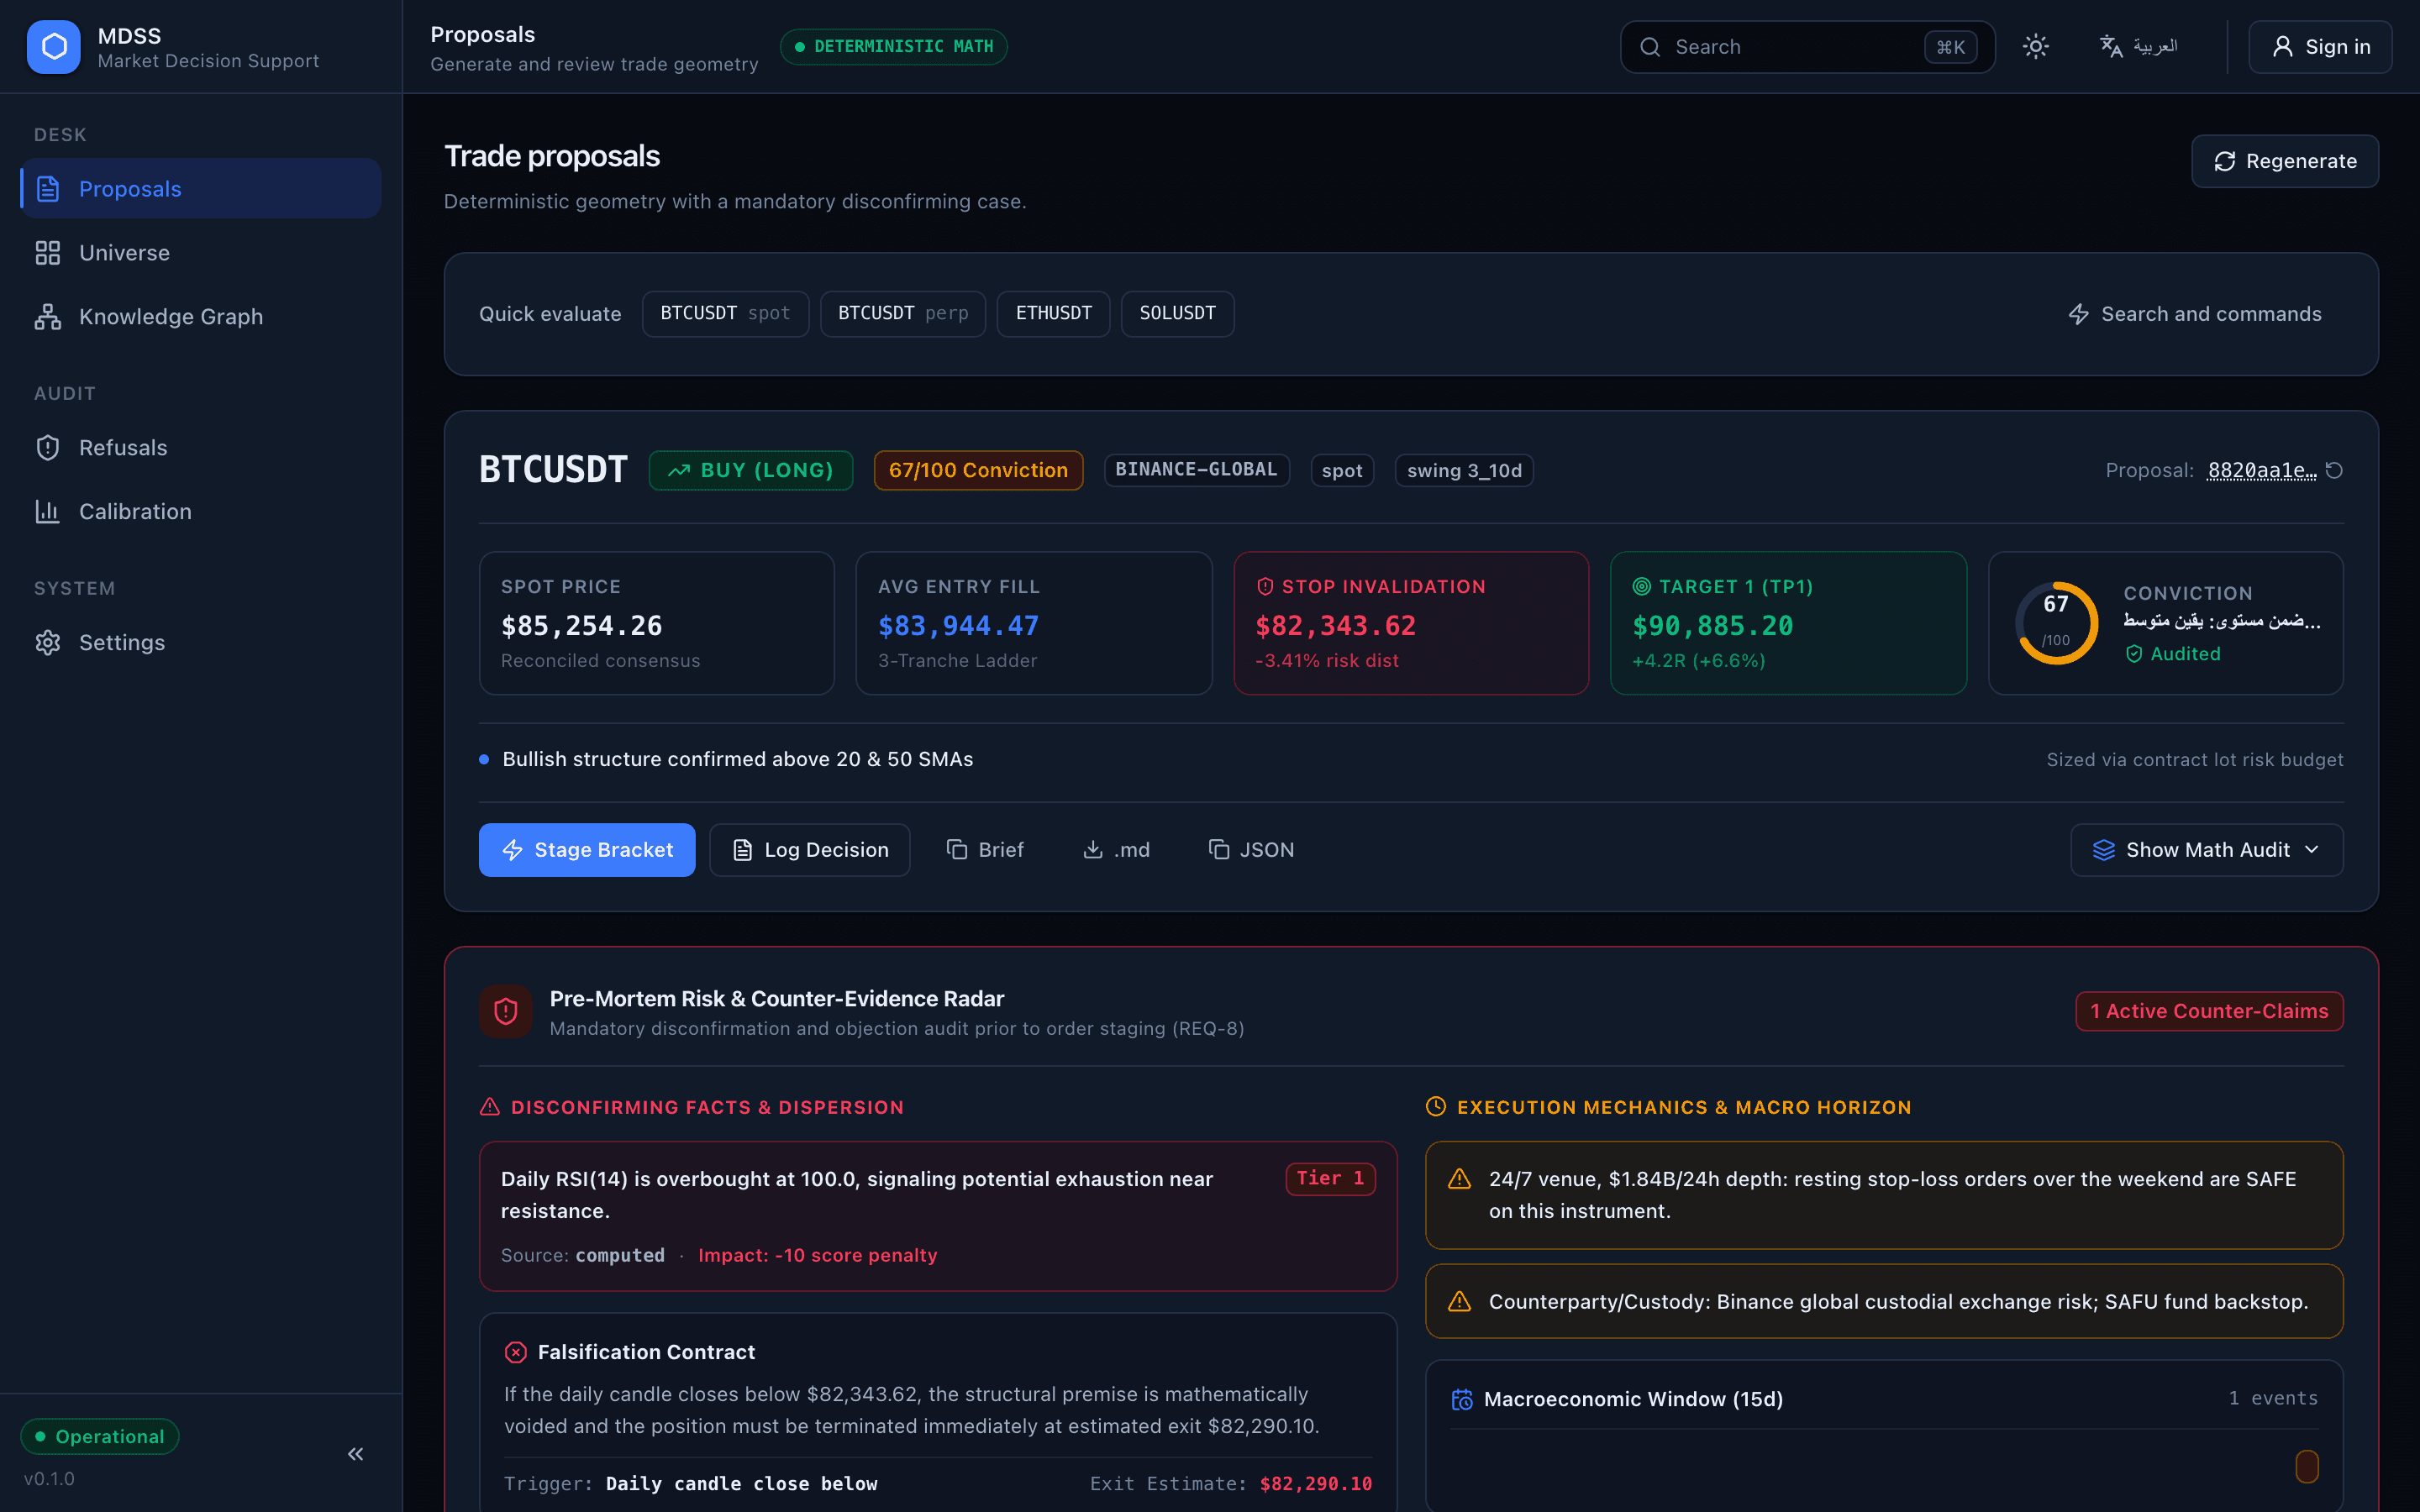Click the Stage Bracket button

coord(587,850)
